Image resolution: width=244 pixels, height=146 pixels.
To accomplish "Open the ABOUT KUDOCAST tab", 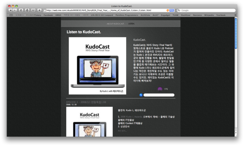I will click(115, 24).
